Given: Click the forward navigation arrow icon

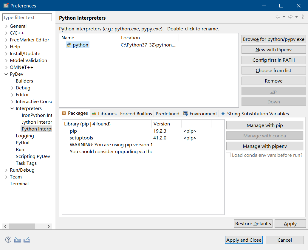Looking at the screenshot, I should point(290,17).
